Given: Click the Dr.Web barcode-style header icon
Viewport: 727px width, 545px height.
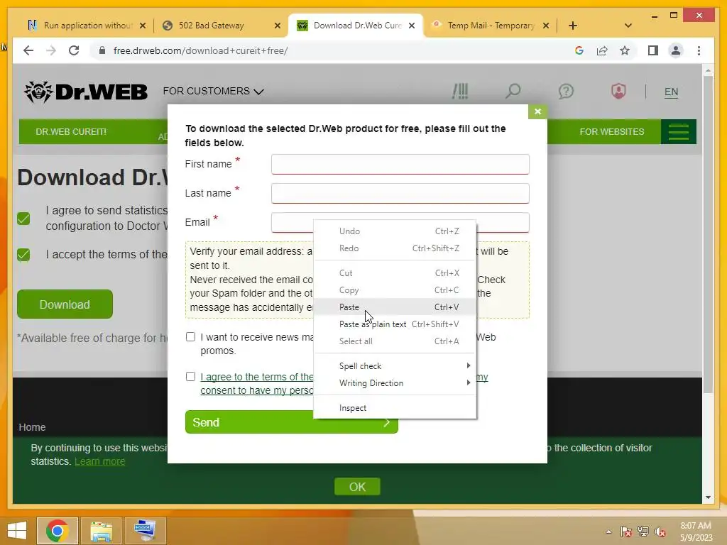Looking at the screenshot, I should click(x=460, y=92).
